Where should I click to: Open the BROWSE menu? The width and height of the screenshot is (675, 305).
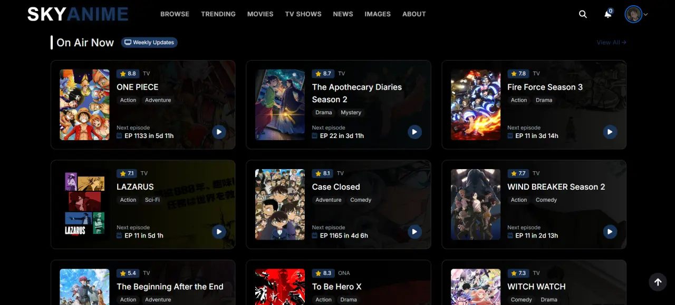pyautogui.click(x=175, y=14)
